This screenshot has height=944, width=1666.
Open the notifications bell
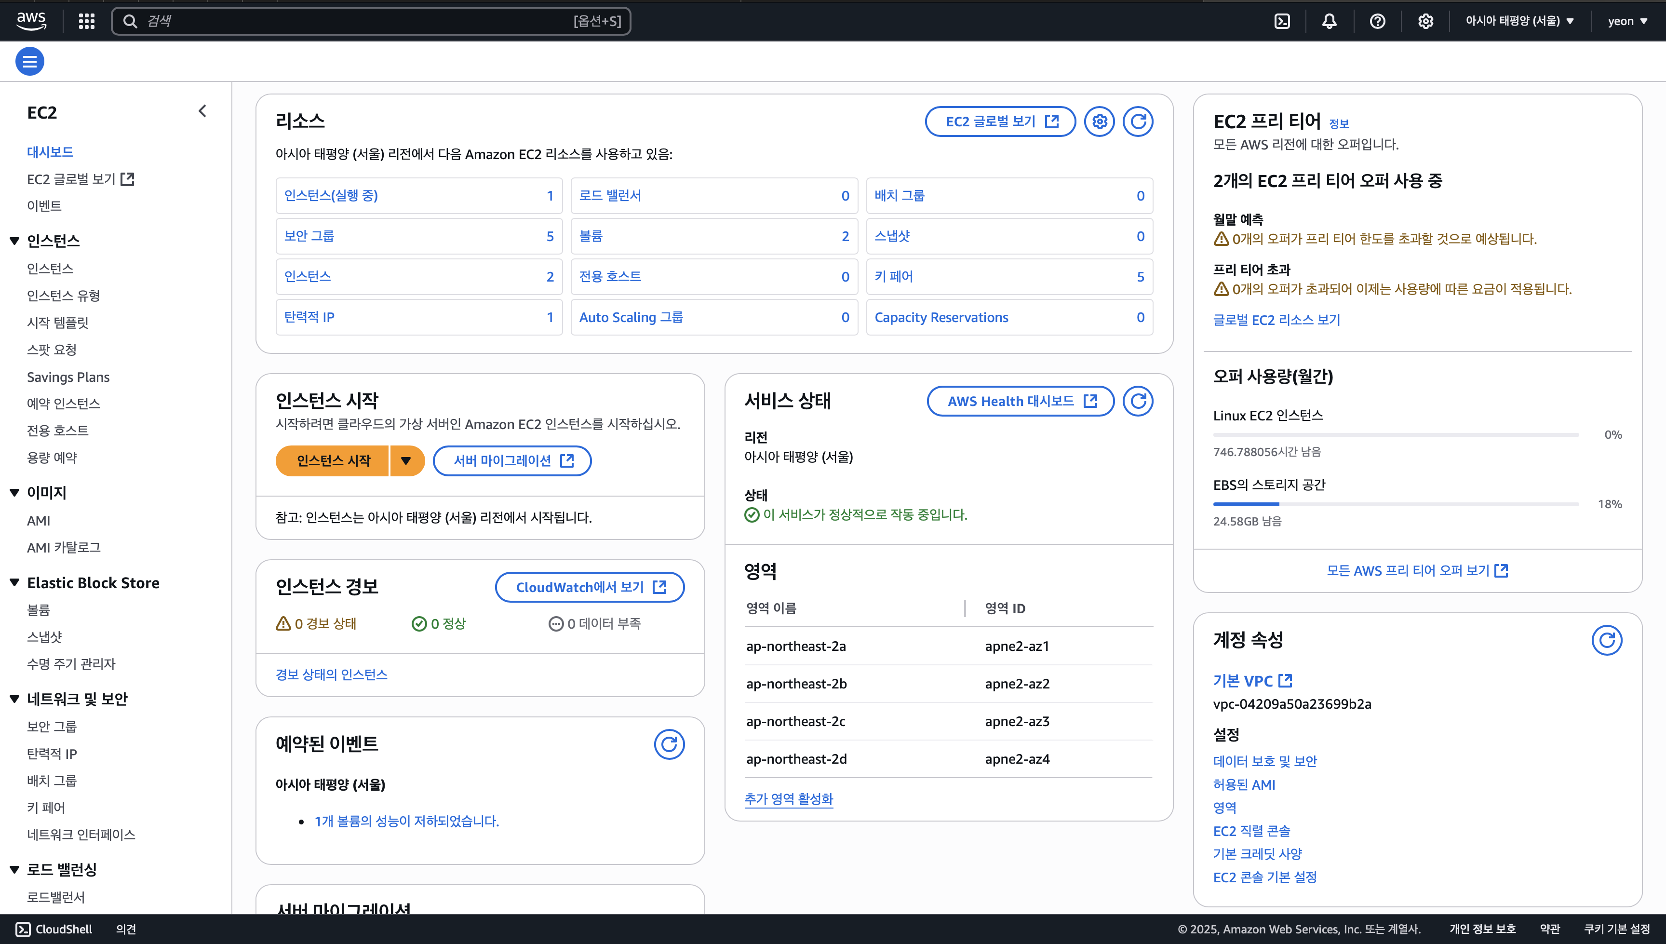(1329, 21)
